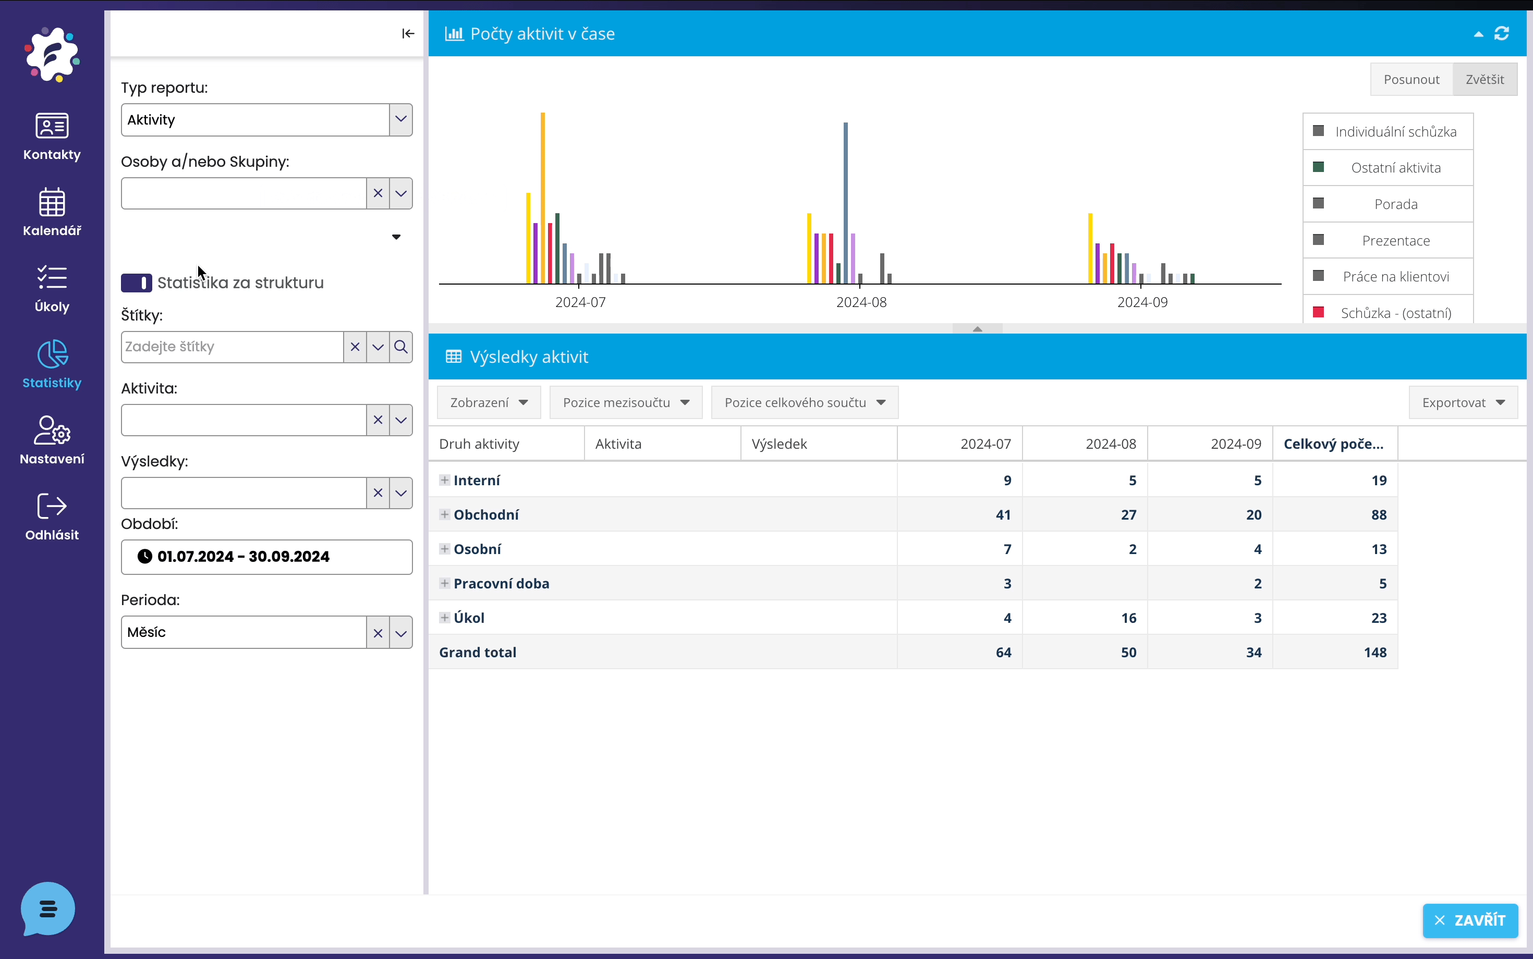The image size is (1533, 959).
Task: Click the Období date range field
Action: tap(266, 557)
